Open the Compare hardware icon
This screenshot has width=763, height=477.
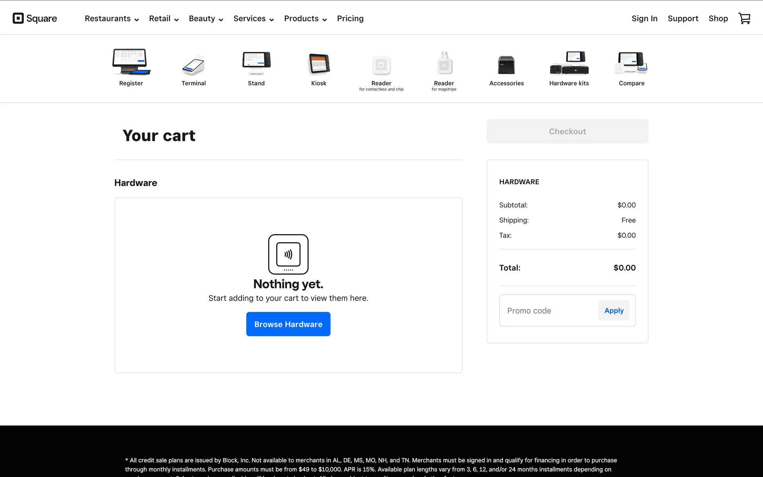631,63
